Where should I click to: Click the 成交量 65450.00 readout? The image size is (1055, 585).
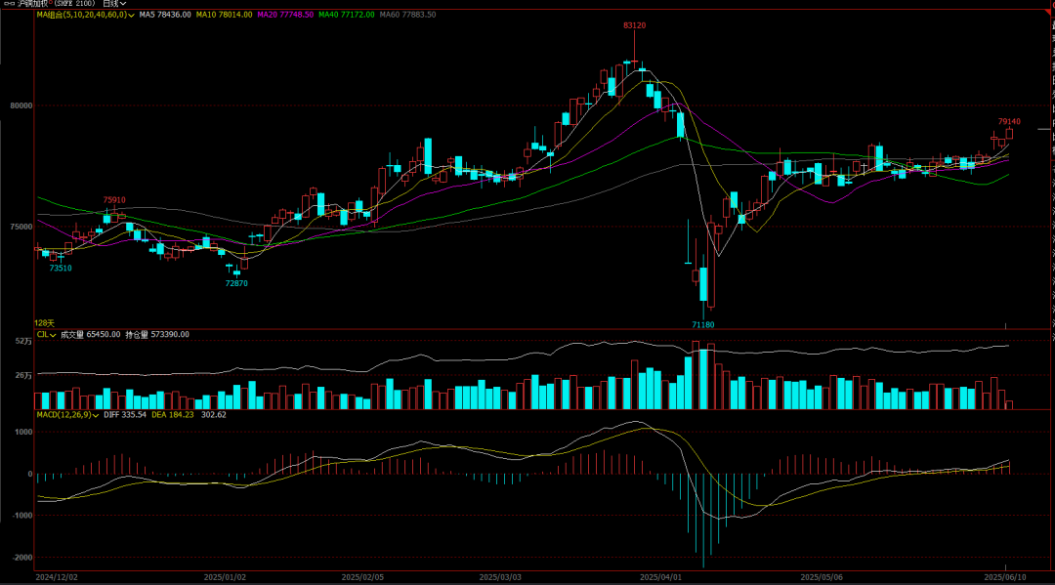pos(90,335)
